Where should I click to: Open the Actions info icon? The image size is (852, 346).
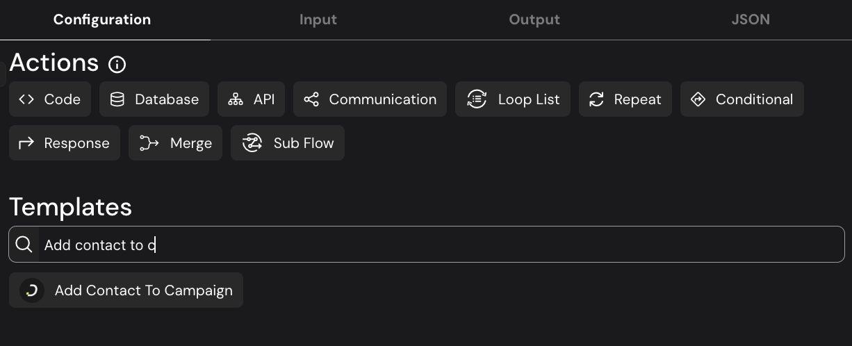pos(117,65)
